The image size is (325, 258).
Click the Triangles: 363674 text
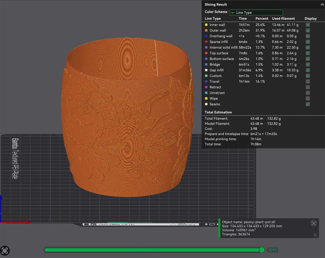click(x=236, y=234)
